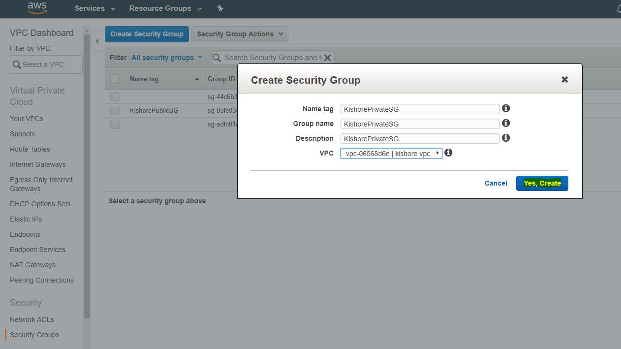Expand the All security groups filter
The height and width of the screenshot is (349, 621).
(x=167, y=58)
